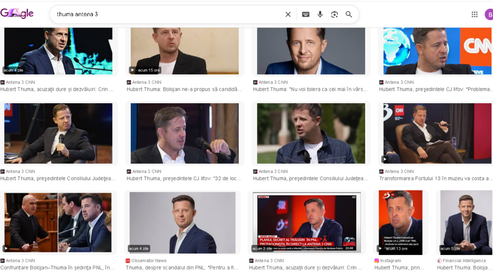493x278 pixels.
Task: Open the 'PLANUL SECRET AL TRĂDĂRII' broadcast thumbnail
Action: [x=307, y=223]
